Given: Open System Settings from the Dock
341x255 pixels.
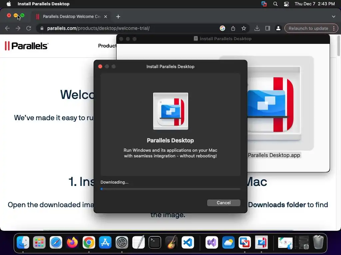Looking at the screenshot, I should pyautogui.click(x=122, y=242).
